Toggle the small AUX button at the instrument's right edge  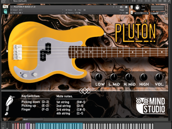[166, 10]
